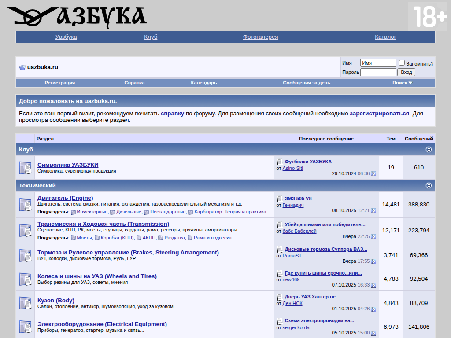Collapse the Технический category section
451x338 pixels.
(429, 186)
